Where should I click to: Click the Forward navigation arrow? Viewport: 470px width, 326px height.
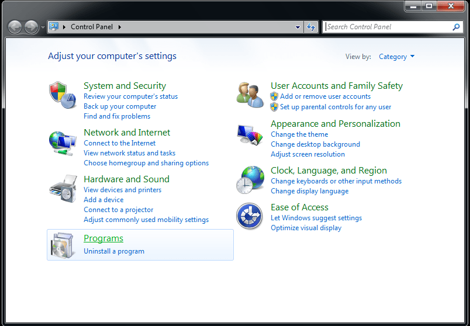click(31, 27)
